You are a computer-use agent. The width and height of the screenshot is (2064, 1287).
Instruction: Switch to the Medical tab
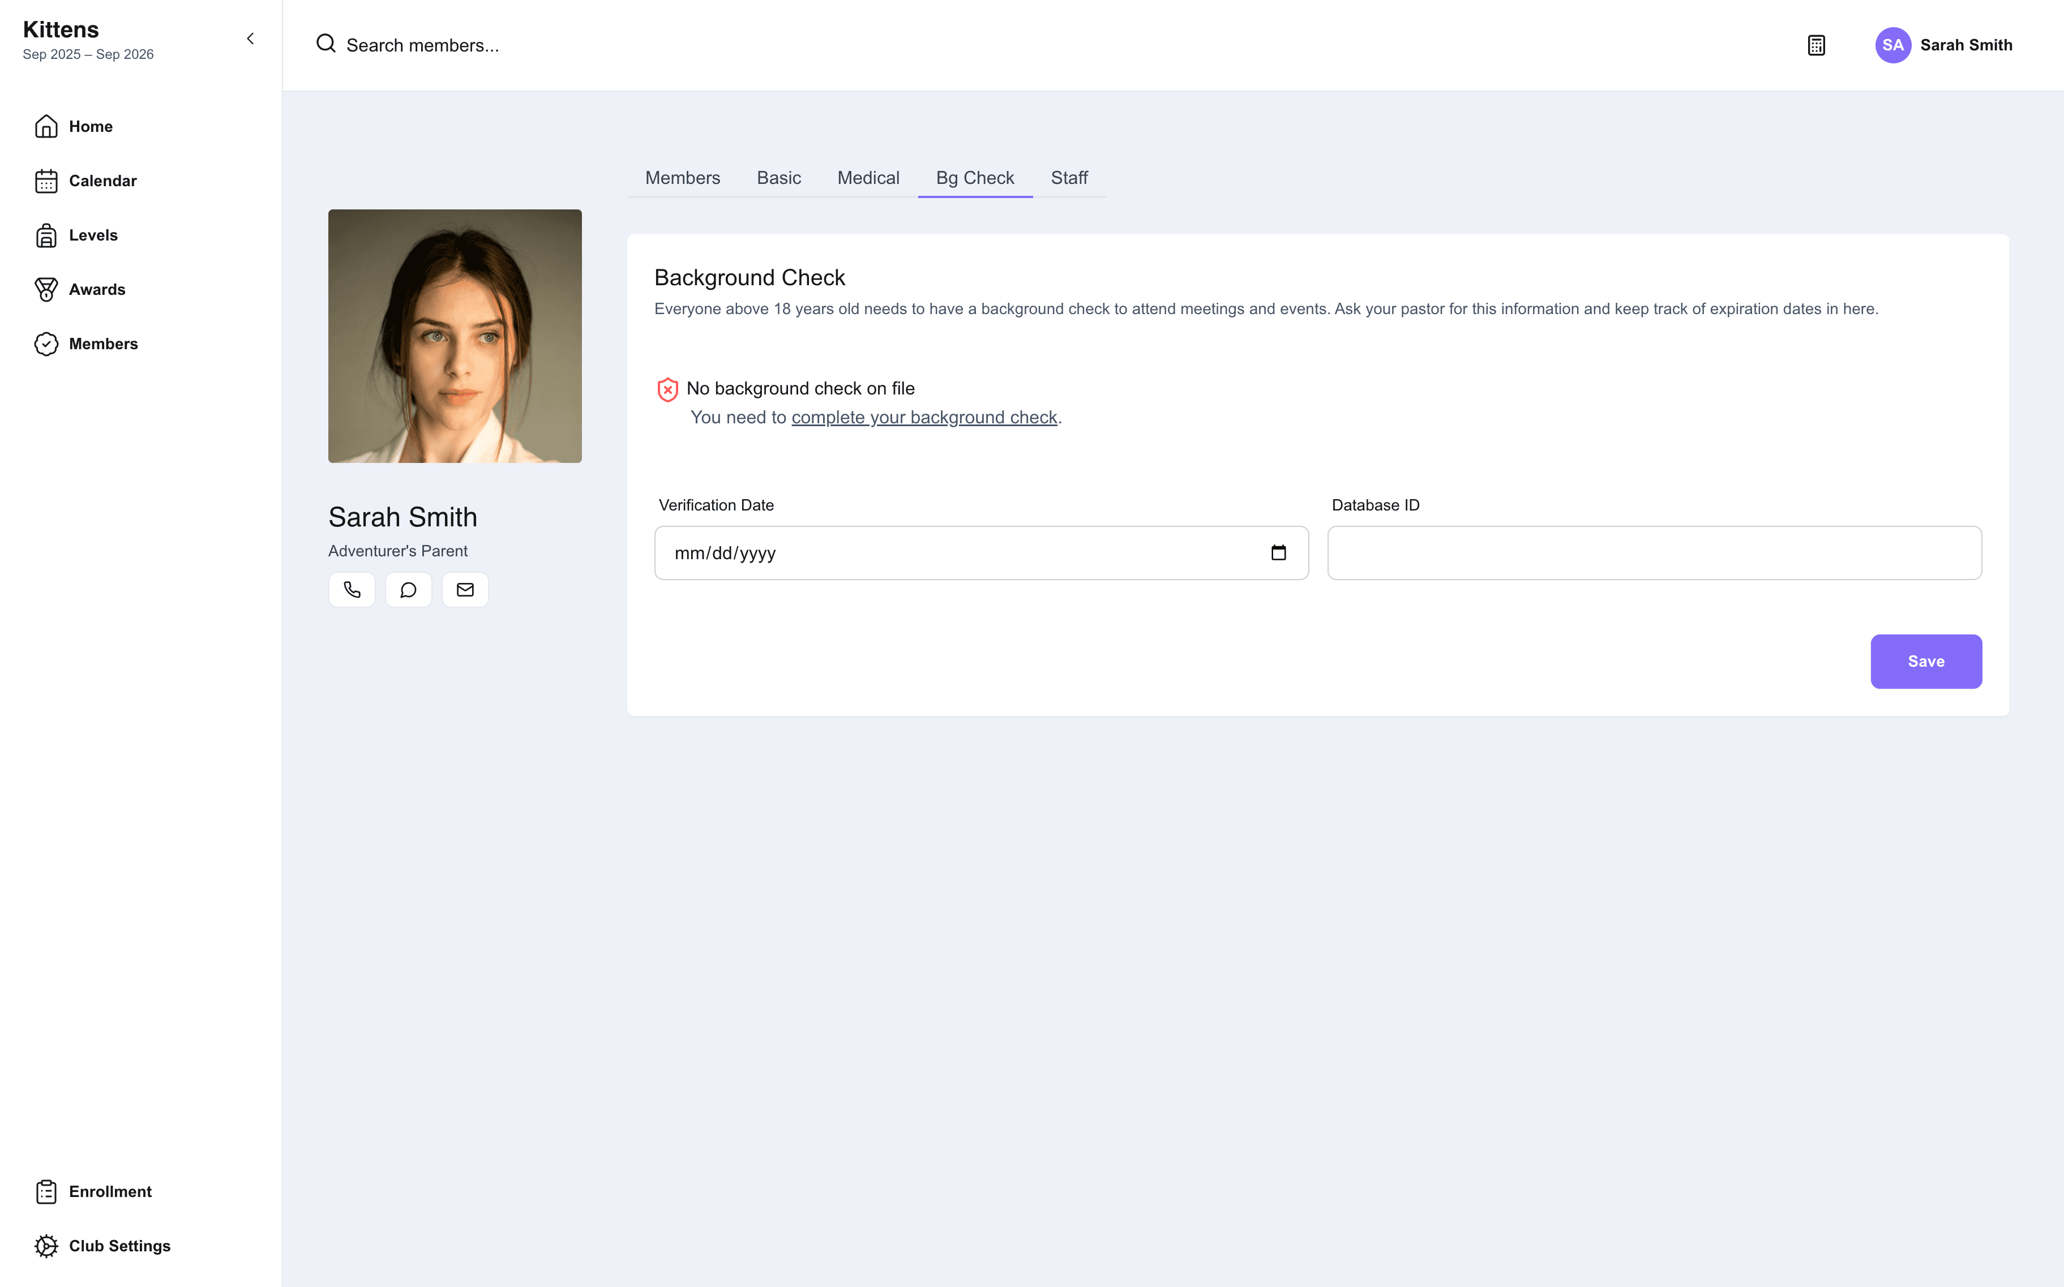(x=868, y=178)
